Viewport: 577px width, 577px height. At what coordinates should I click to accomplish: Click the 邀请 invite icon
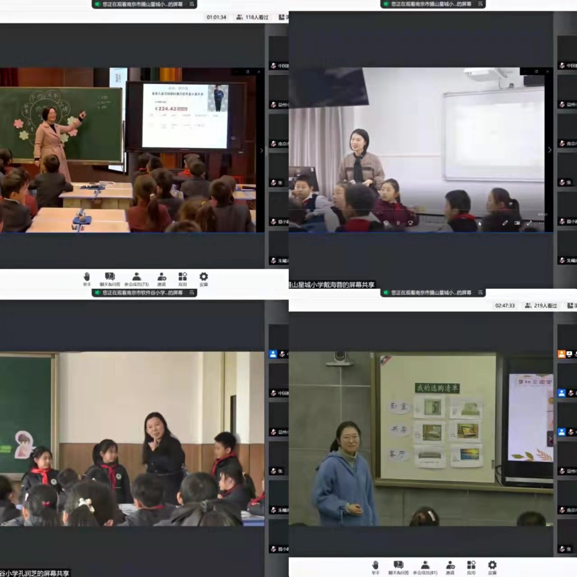162,277
